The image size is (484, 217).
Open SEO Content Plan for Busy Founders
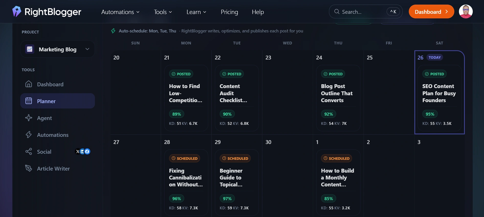(x=439, y=98)
